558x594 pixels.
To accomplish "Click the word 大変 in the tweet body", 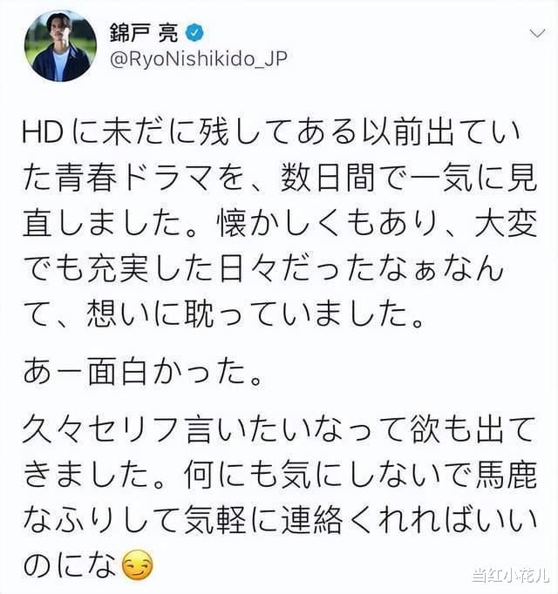I will [506, 223].
